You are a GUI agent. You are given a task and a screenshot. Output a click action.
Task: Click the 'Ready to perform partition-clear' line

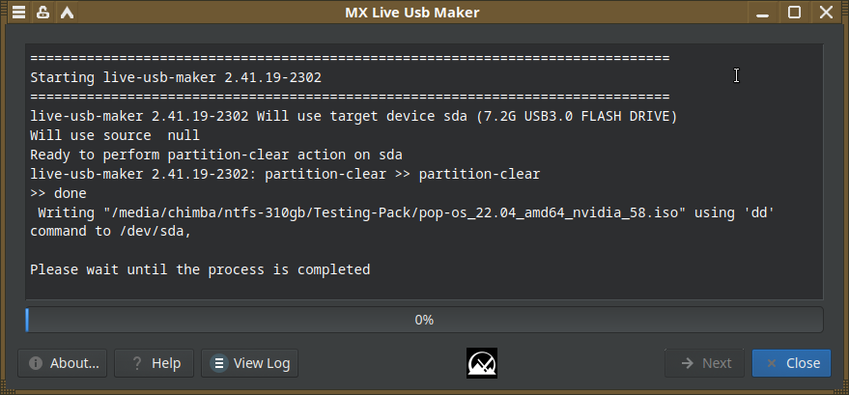pos(216,155)
